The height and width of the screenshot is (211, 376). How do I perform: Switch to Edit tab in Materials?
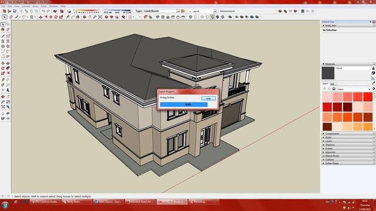coord(333,84)
